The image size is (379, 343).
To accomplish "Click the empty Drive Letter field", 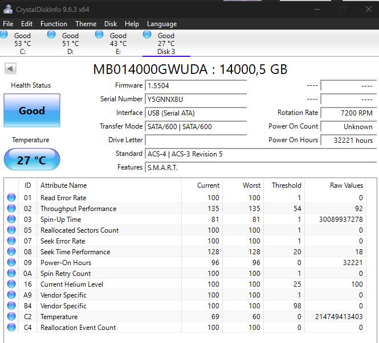I will (x=196, y=140).
